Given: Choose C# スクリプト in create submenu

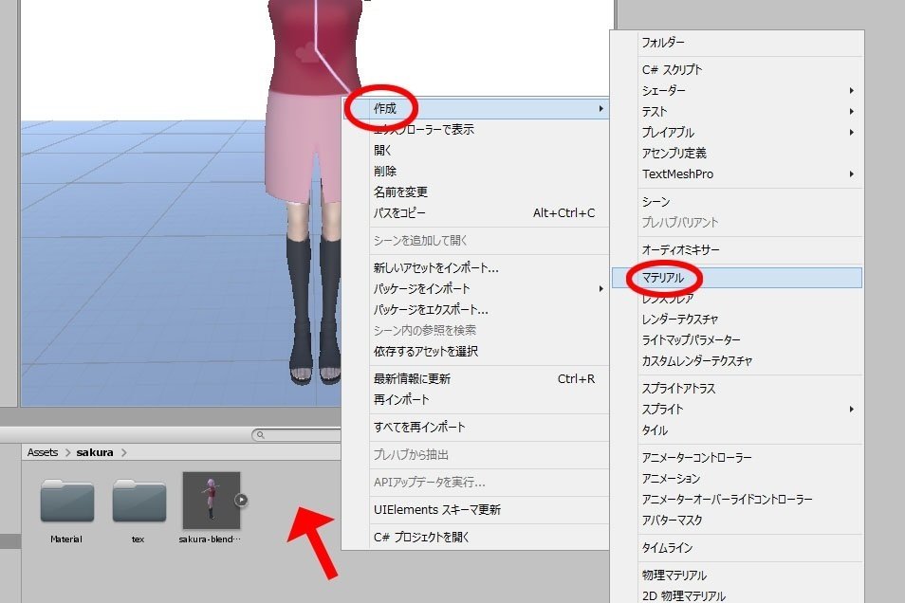Looking at the screenshot, I should click(x=736, y=70).
